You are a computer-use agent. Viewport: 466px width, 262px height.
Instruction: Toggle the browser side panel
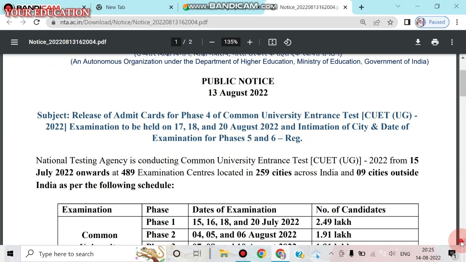tap(407, 22)
